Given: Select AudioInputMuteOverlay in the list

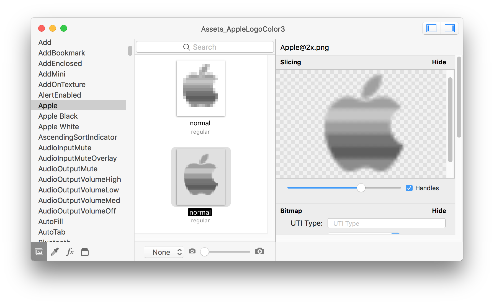Looking at the screenshot, I should (78, 158).
